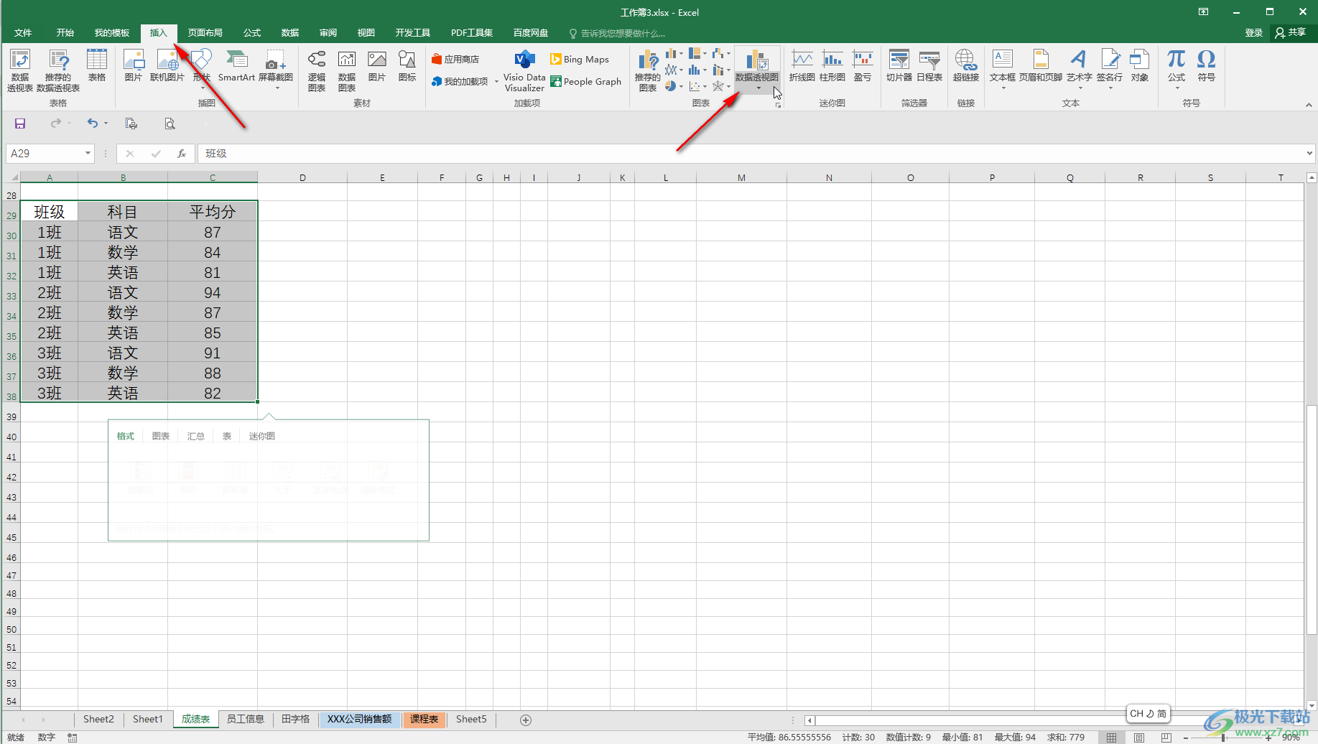Insert a Timeline filter
Image resolution: width=1318 pixels, height=744 pixels.
pos(929,66)
